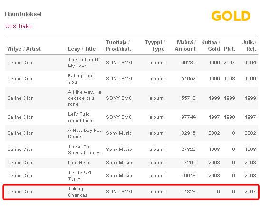The height and width of the screenshot is (206, 260).
Task: Click the One Heart album row
Action: pos(132,163)
